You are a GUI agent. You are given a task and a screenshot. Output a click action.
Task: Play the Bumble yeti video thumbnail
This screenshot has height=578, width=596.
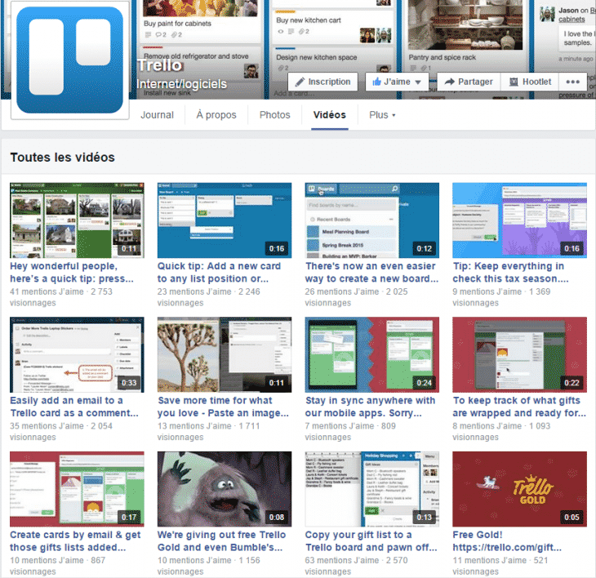(225, 489)
